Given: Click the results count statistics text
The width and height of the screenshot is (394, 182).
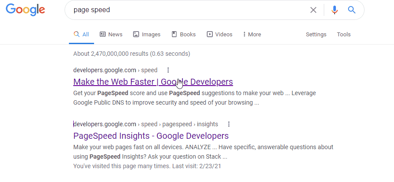Looking at the screenshot, I should pos(131,54).
